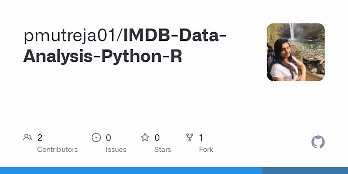Click the GitHub Octocat logo
The height and width of the screenshot is (174, 348).
pos(318,142)
